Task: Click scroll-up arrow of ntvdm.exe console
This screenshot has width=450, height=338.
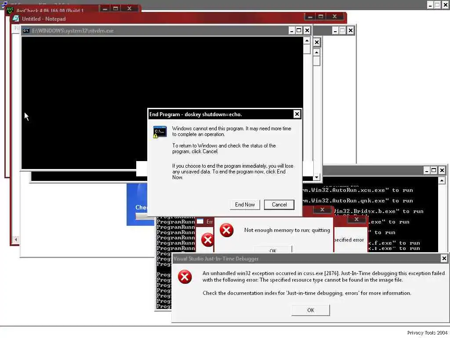Action: tap(307, 41)
